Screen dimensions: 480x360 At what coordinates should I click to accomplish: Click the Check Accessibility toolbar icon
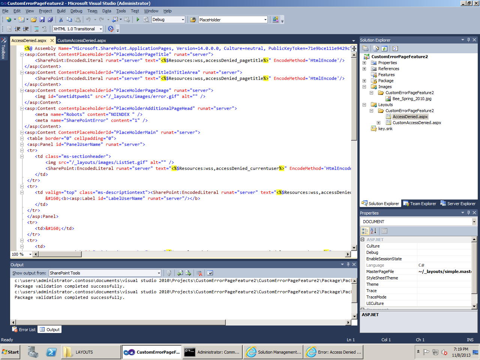point(111,29)
